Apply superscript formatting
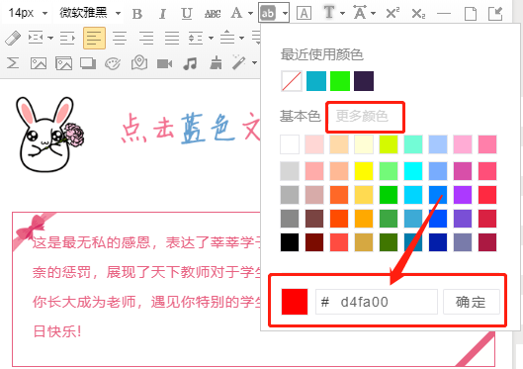The width and height of the screenshot is (523, 369). [392, 13]
